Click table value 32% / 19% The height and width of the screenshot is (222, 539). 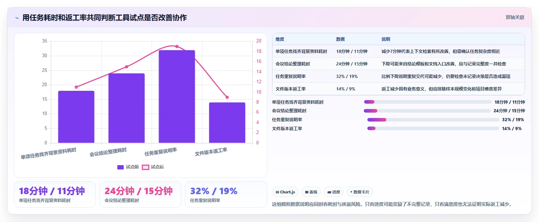click(347, 77)
